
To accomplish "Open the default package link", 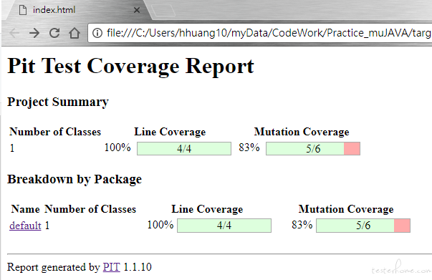I will coord(25,226).
